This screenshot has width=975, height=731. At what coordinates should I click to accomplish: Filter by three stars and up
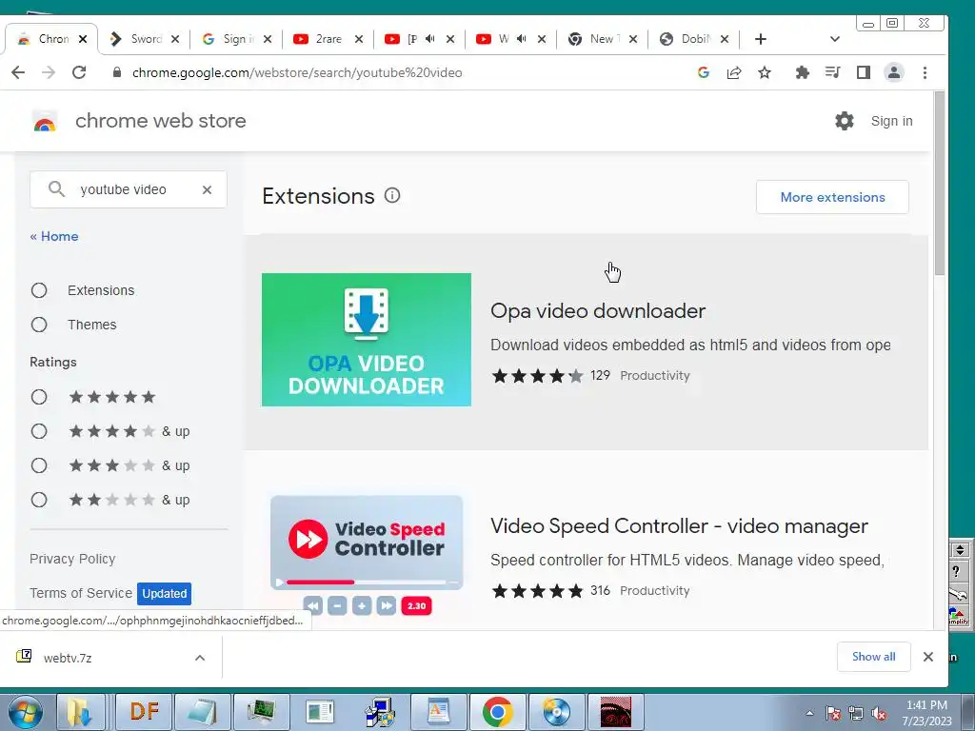39,465
